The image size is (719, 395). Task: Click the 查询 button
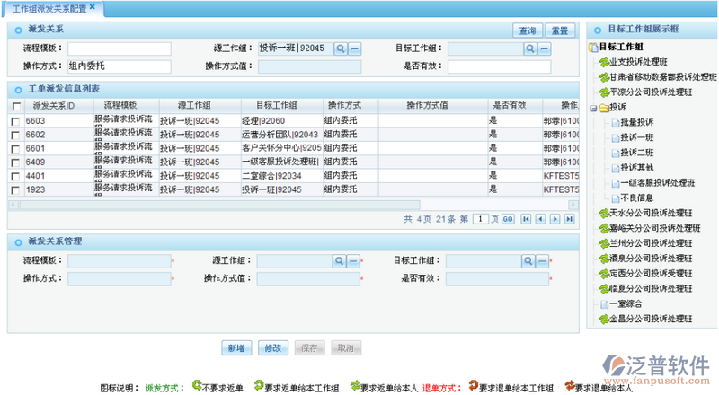coord(527,31)
